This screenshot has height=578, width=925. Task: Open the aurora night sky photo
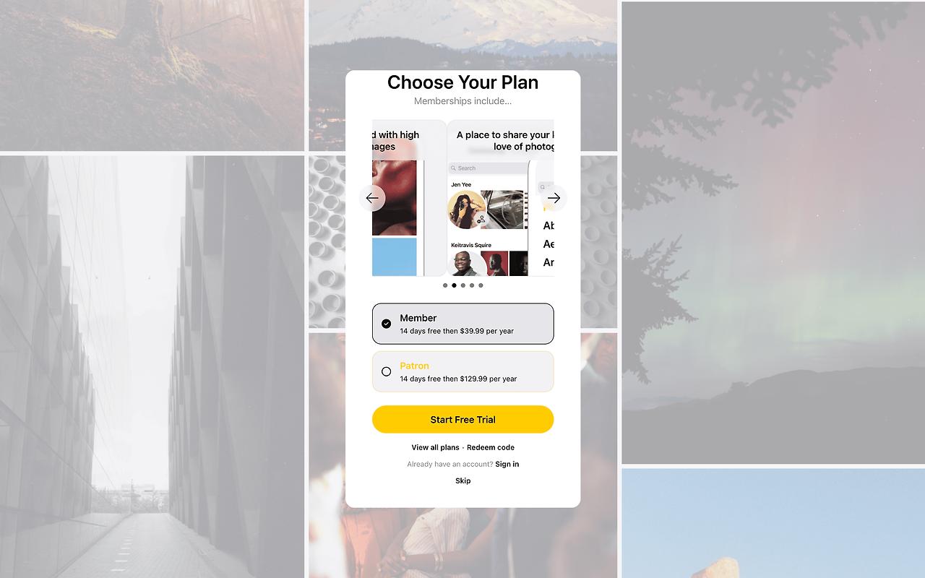pos(773,233)
